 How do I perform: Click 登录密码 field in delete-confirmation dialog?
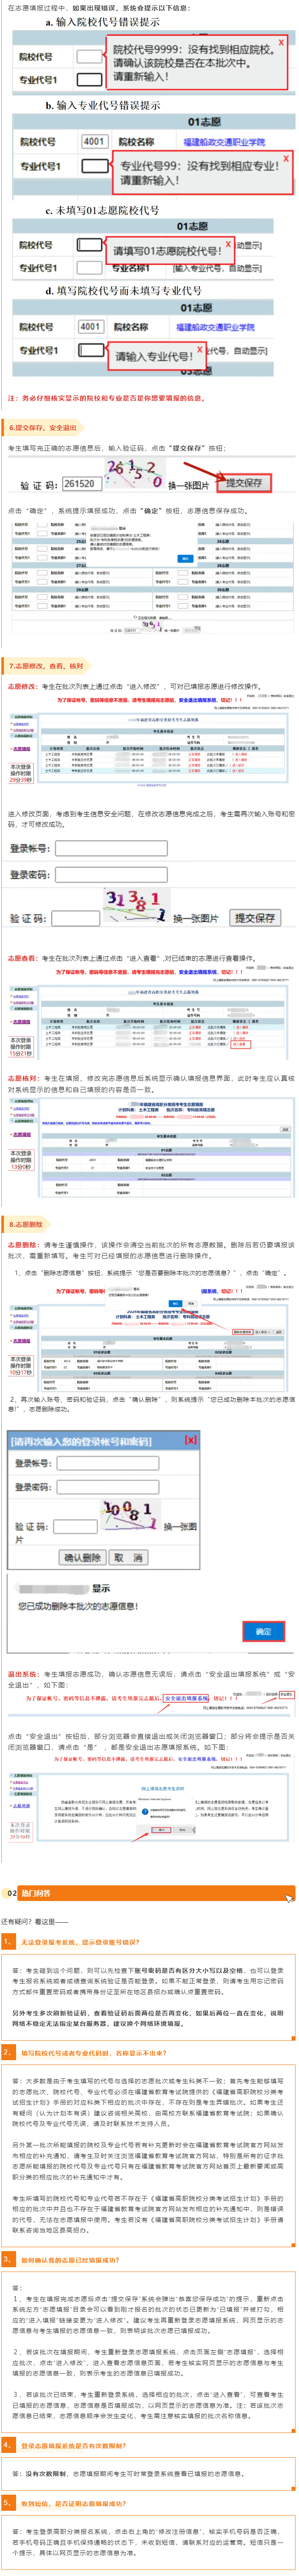tap(108, 1487)
